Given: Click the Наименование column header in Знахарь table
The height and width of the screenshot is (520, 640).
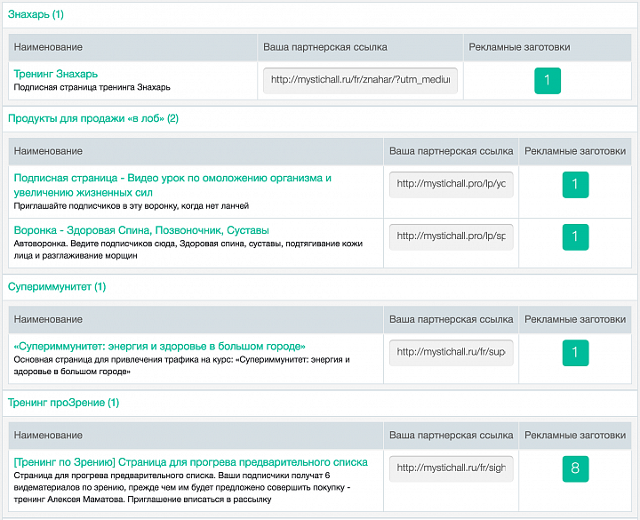Looking at the screenshot, I should (x=49, y=47).
